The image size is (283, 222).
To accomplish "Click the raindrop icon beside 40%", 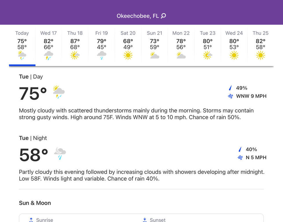I will [x=240, y=149].
